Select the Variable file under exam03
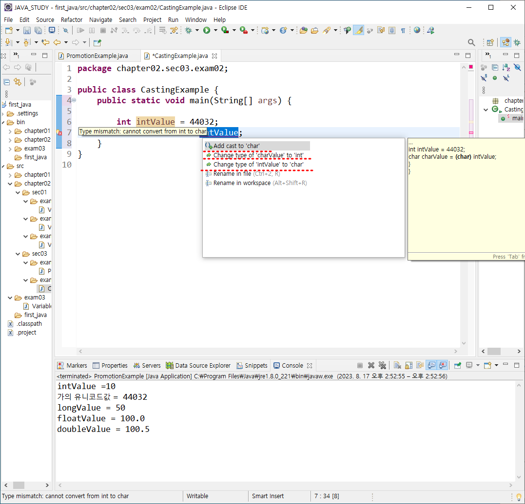The height and width of the screenshot is (504, 525). [x=38, y=306]
